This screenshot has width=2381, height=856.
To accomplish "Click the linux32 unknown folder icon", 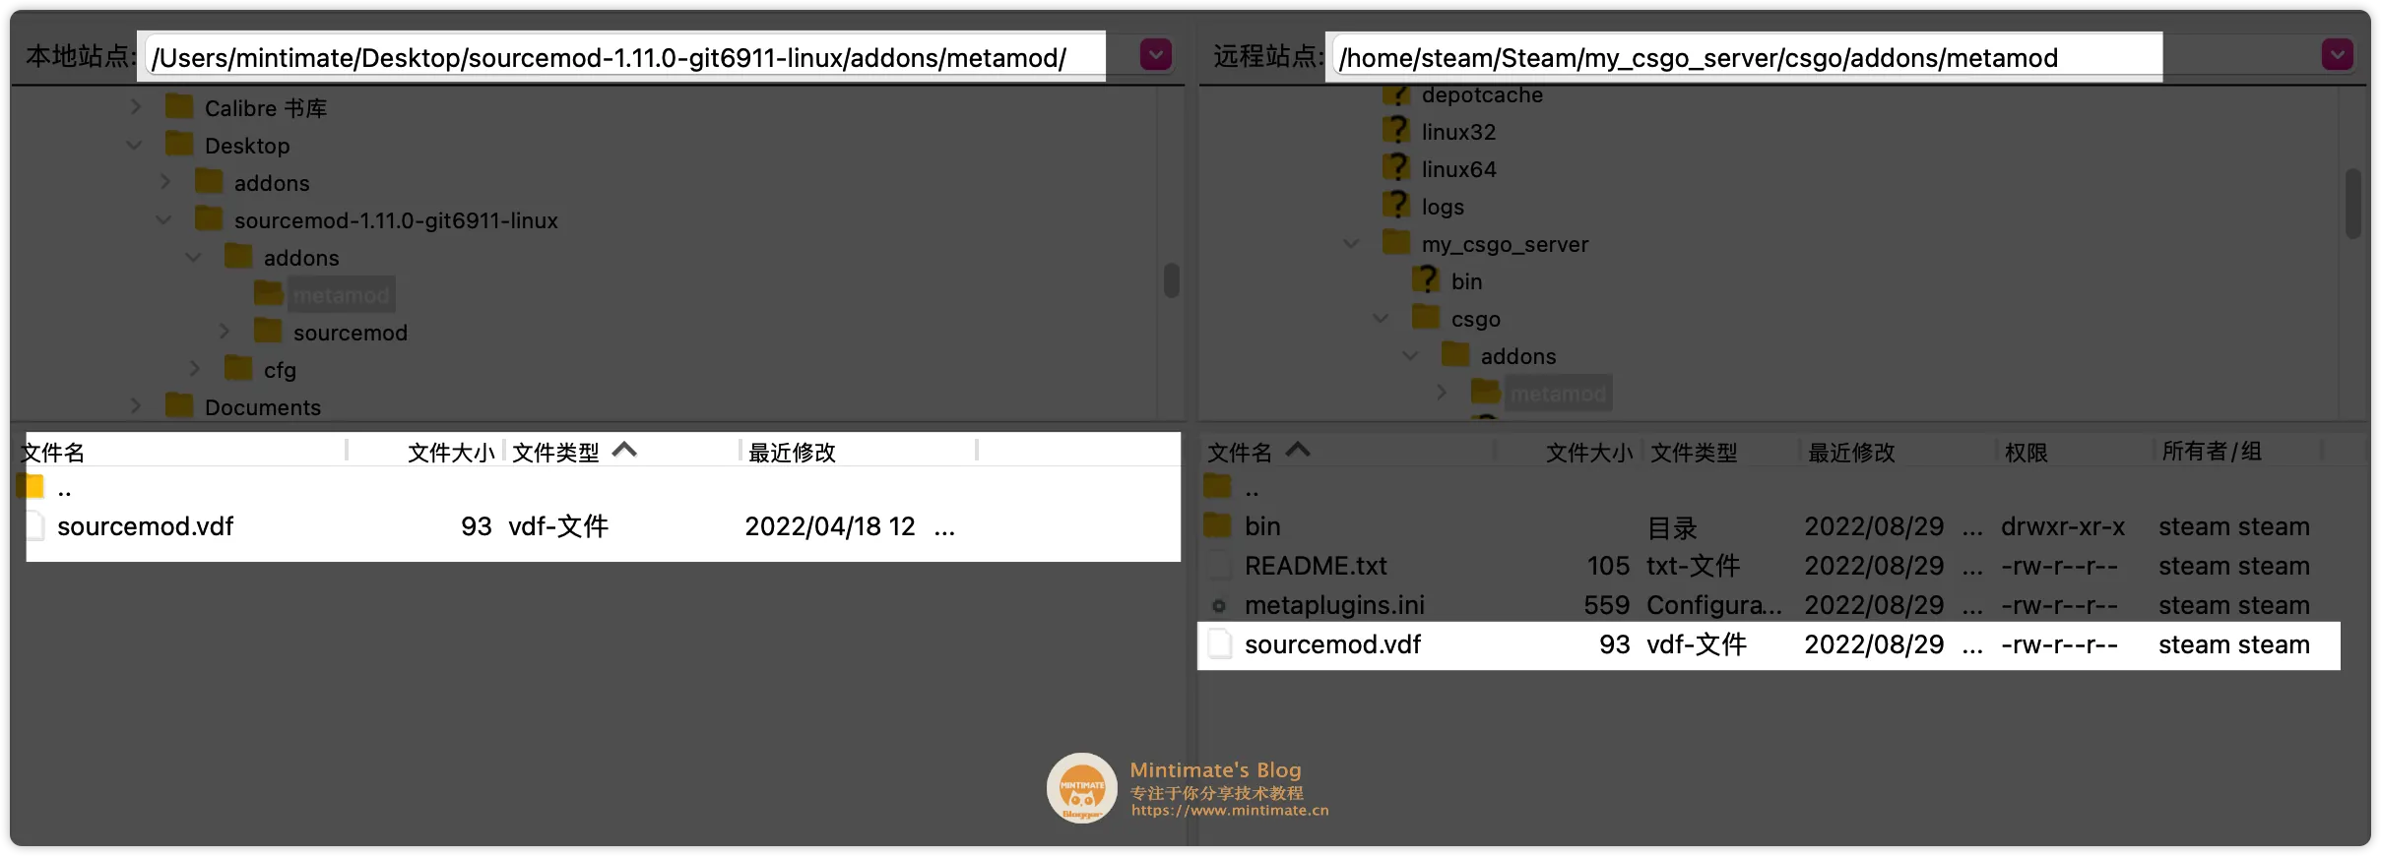I will [x=1395, y=130].
